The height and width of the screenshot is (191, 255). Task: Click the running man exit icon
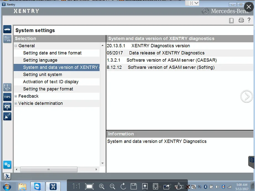tap(7, 176)
